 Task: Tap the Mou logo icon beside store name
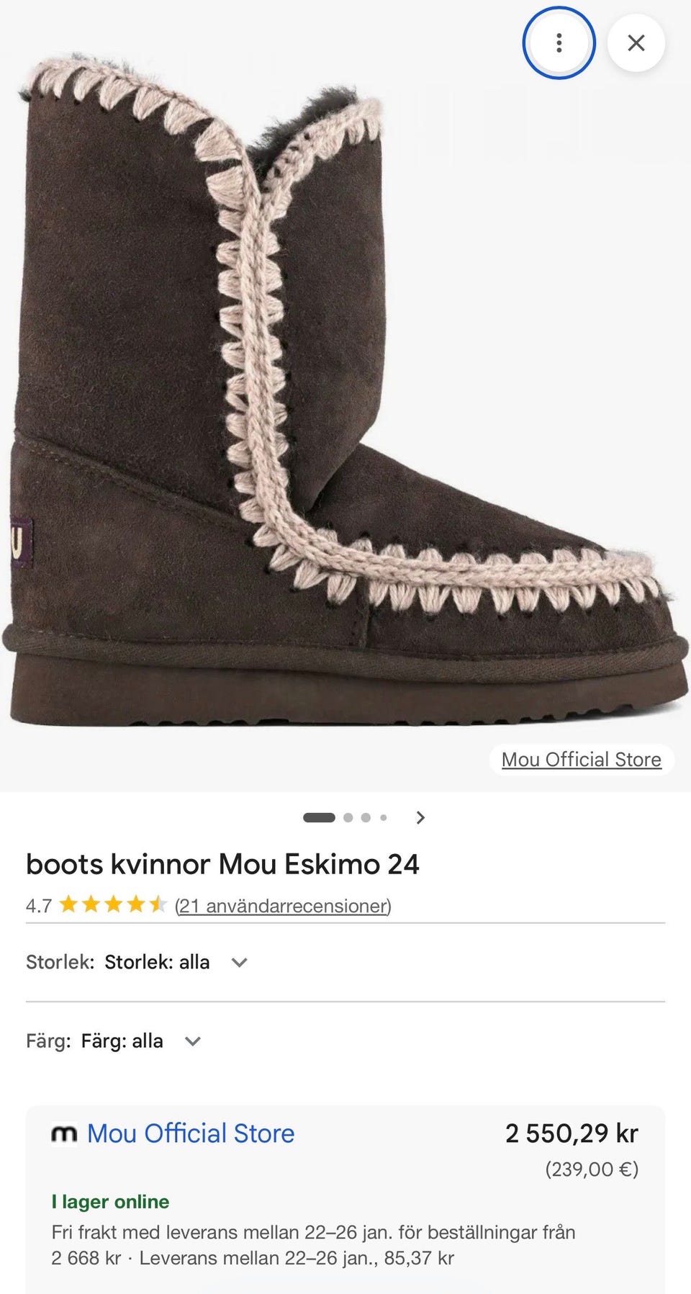64,1134
